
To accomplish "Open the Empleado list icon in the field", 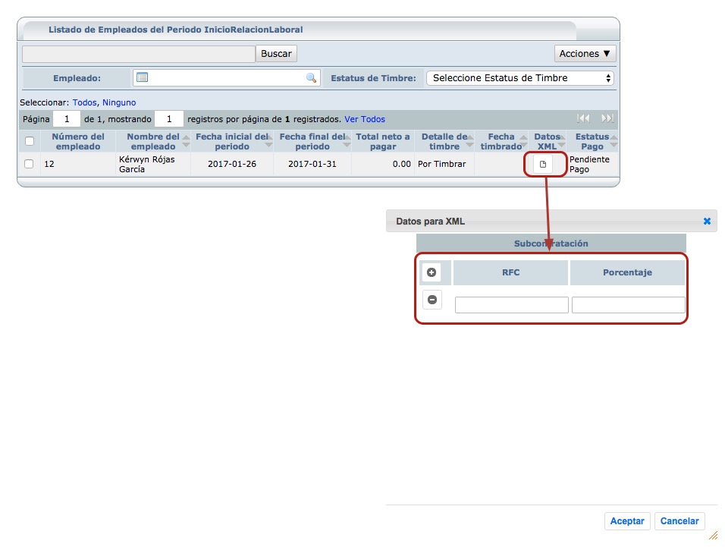I will coord(143,77).
